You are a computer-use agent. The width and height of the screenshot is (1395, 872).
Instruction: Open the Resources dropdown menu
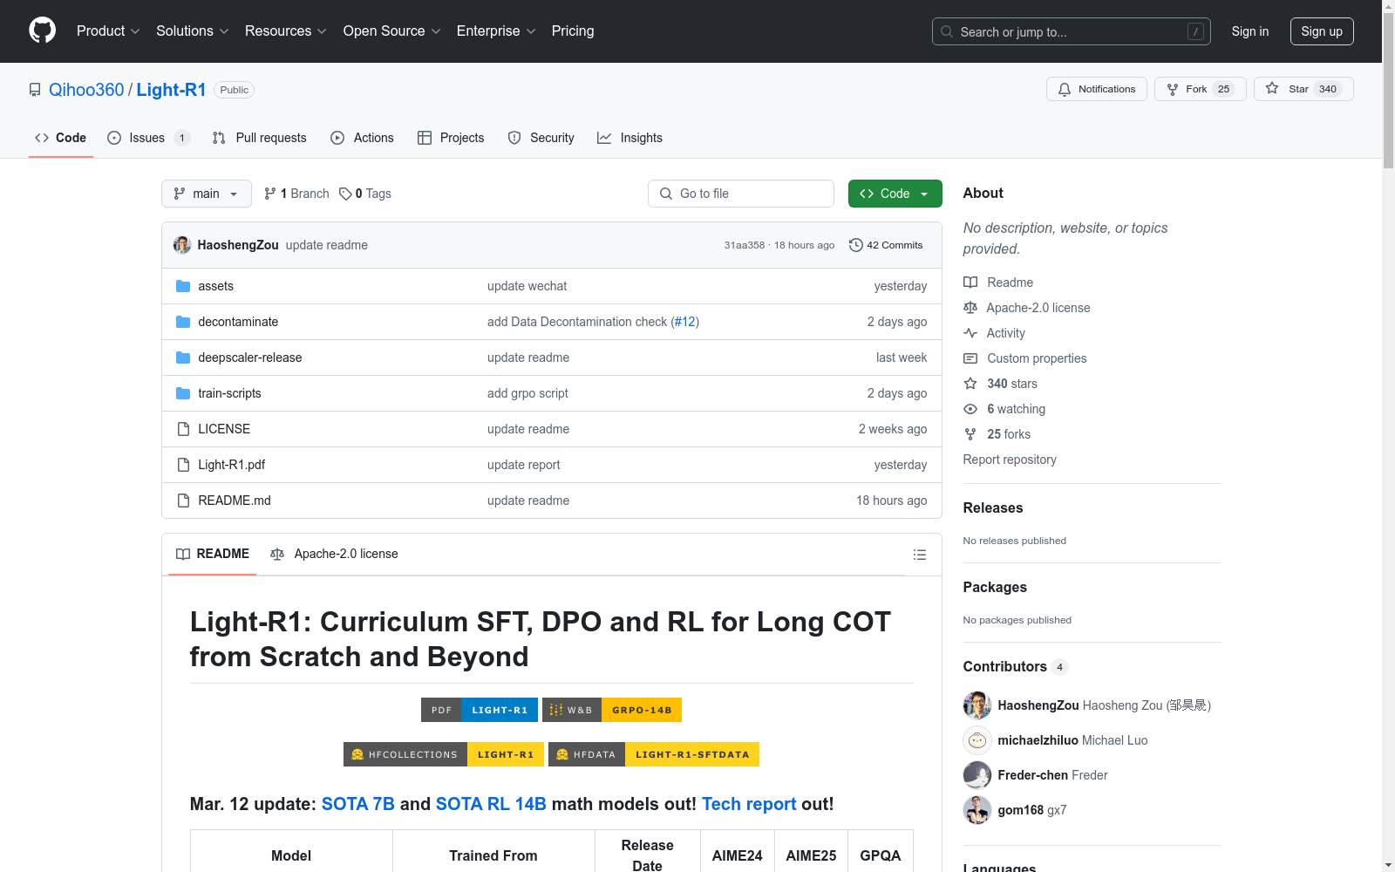[x=286, y=31]
